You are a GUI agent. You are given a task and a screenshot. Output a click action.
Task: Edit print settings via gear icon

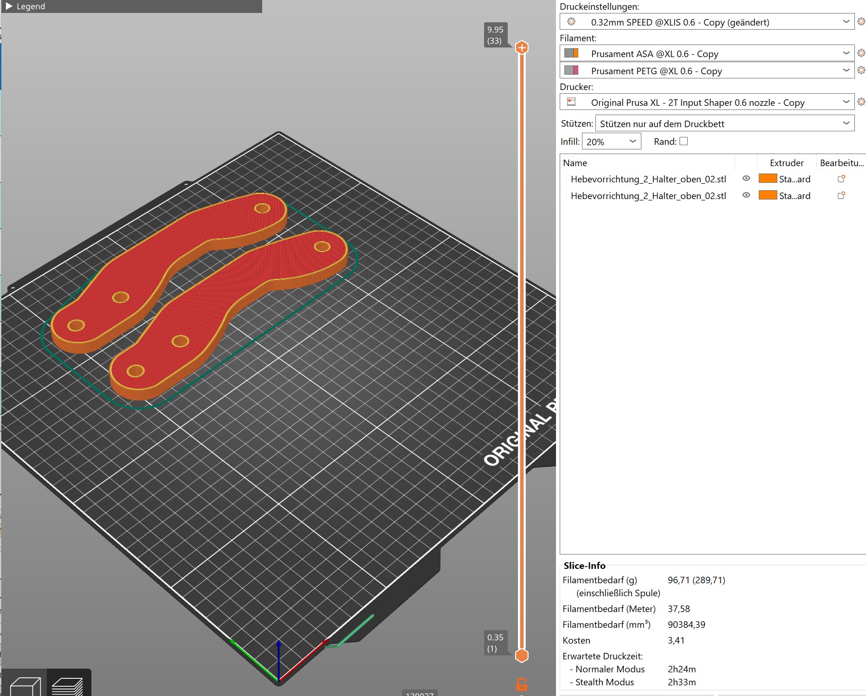861,21
